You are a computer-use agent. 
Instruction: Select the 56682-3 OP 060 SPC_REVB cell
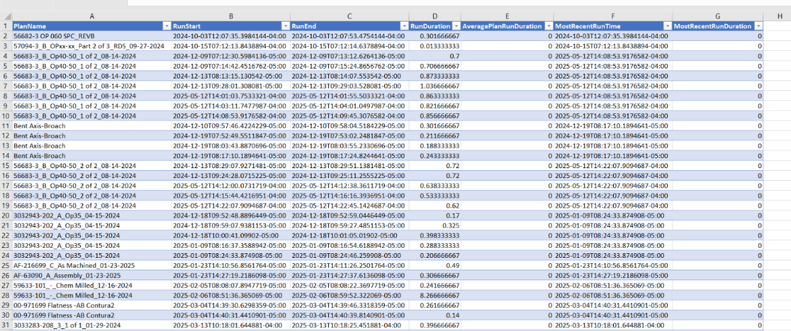(x=91, y=36)
